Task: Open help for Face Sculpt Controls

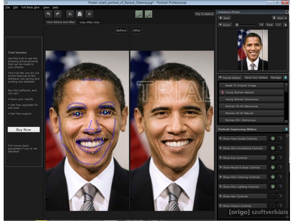Action: [x=281, y=139]
